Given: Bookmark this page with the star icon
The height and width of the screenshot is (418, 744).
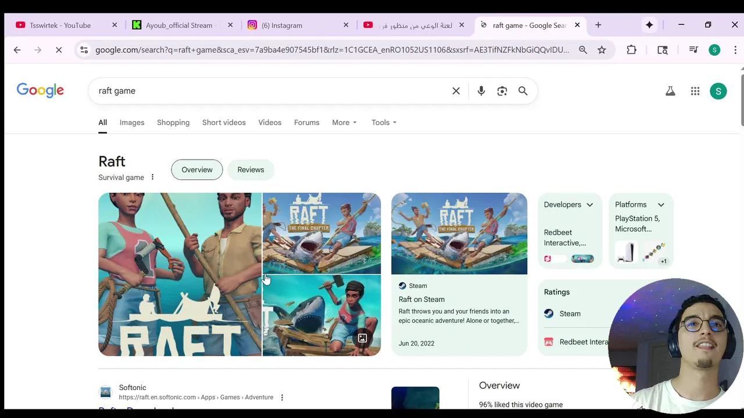Looking at the screenshot, I should click(602, 50).
